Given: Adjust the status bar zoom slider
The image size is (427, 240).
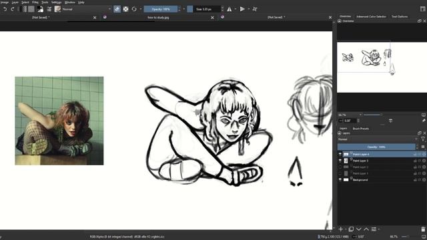Looking at the screenshot, I should point(406,237).
